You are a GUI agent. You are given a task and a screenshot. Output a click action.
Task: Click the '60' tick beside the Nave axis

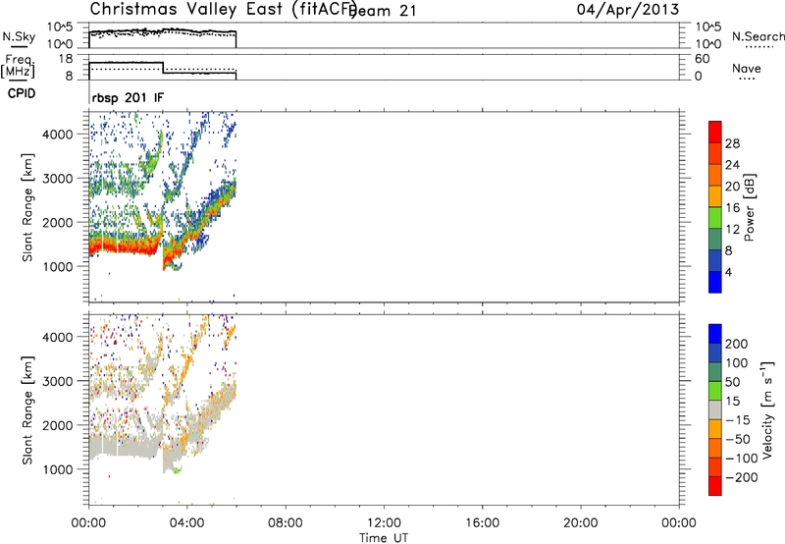coord(702,59)
